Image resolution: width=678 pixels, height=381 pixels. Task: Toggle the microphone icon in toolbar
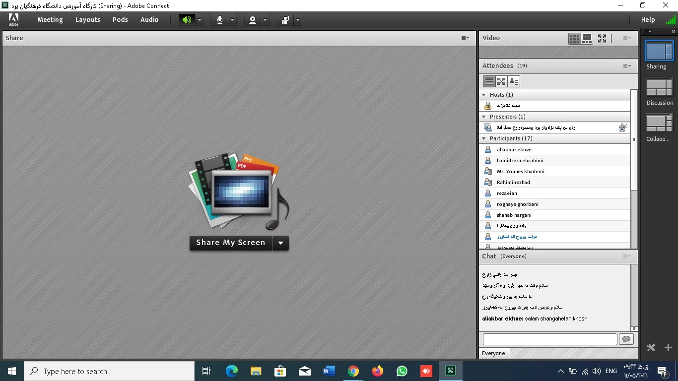pyautogui.click(x=219, y=20)
